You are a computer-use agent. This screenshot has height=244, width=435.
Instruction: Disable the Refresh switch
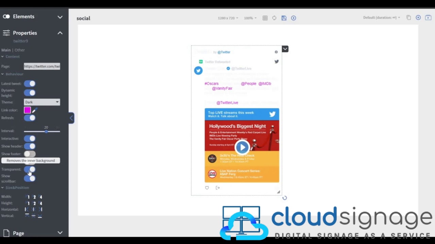tap(30, 118)
